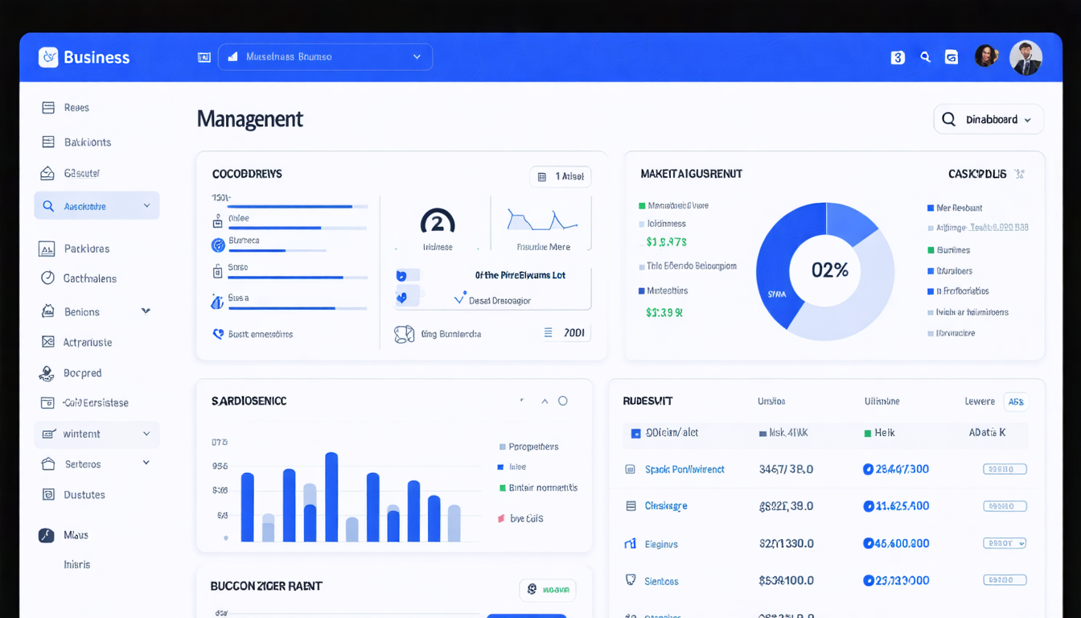
Task: Click the Business logo icon
Action: click(48, 57)
